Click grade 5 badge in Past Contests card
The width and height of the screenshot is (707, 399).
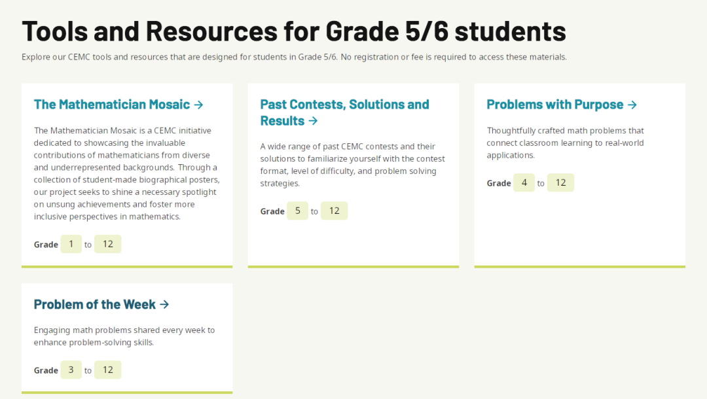(298, 211)
